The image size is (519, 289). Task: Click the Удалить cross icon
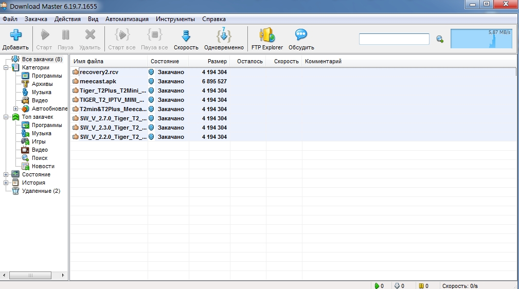pos(90,35)
